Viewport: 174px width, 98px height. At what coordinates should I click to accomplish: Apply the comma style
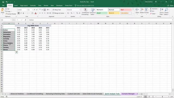[74, 13]
